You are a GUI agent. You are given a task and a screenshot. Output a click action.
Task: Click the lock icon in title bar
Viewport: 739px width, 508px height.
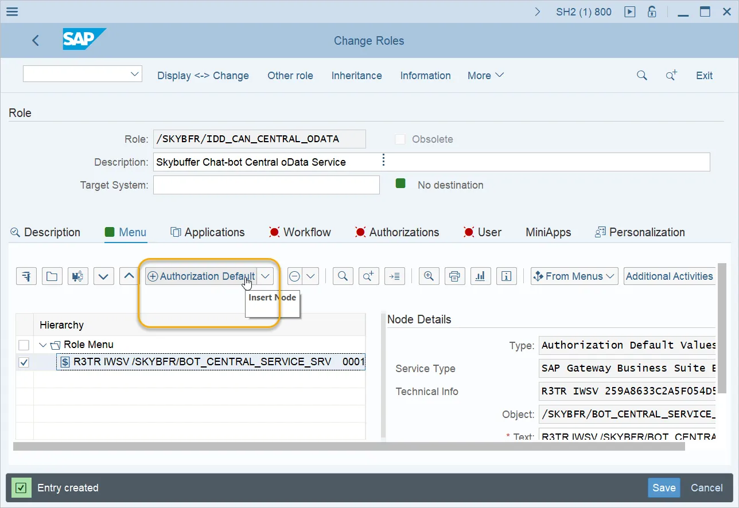(652, 11)
